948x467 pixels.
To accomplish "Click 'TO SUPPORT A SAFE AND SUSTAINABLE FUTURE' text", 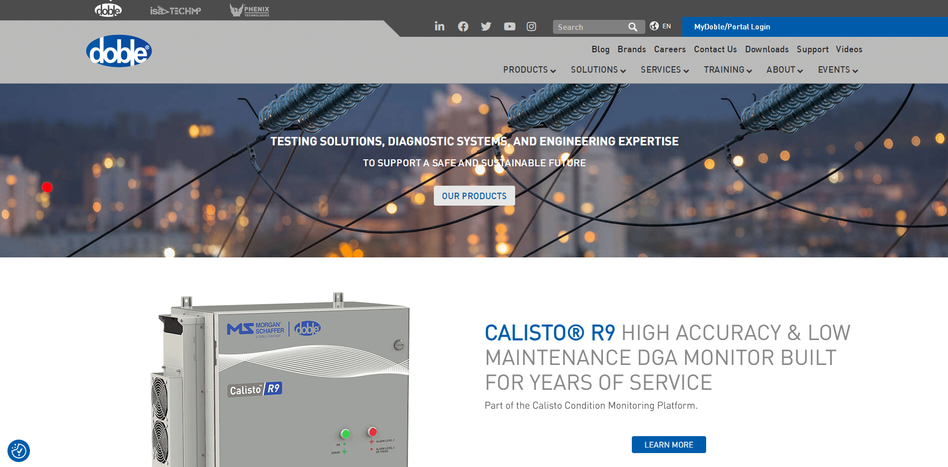I will pyautogui.click(x=474, y=163).
